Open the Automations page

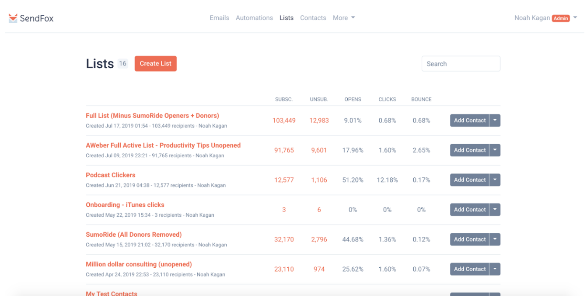point(254,18)
